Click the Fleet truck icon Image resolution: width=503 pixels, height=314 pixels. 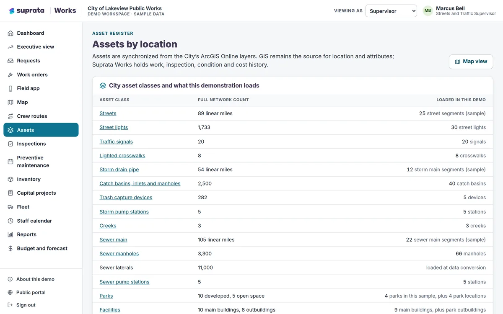[x=10, y=207]
